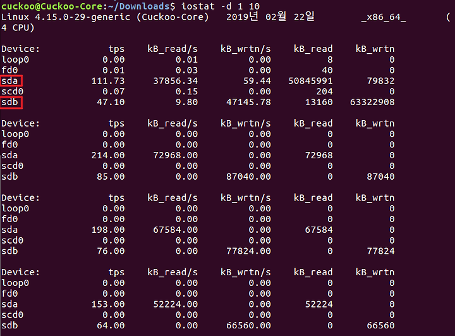This screenshot has width=455, height=336.
Task: Click sdb write rate 77824.00
Action: click(249, 251)
